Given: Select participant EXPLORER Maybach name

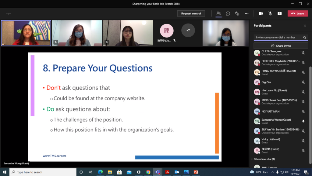Looking at the screenshot, I should [281, 61].
